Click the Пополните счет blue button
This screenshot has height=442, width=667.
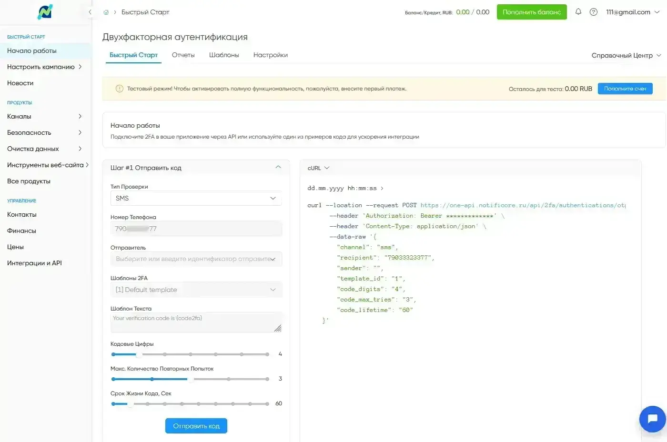click(x=625, y=89)
